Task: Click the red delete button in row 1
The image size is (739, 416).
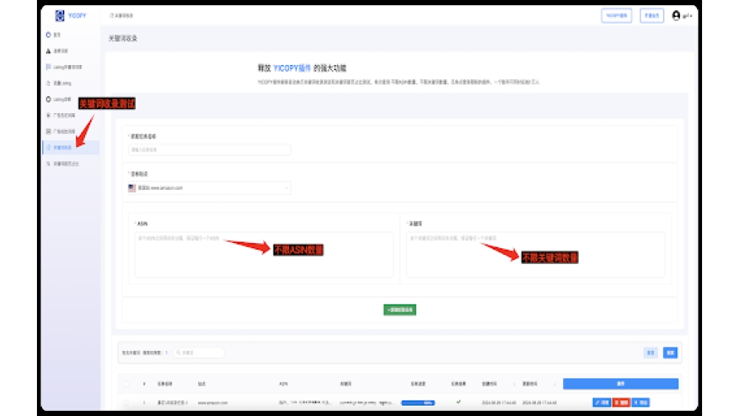Action: pos(621,403)
